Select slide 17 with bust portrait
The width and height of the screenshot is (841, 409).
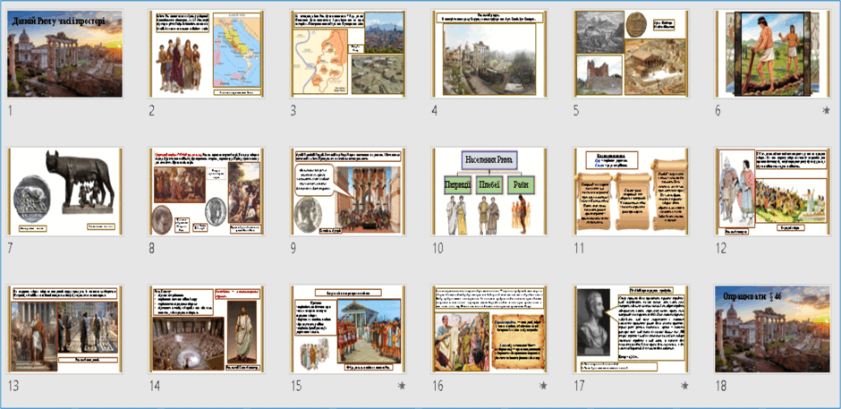[631, 329]
